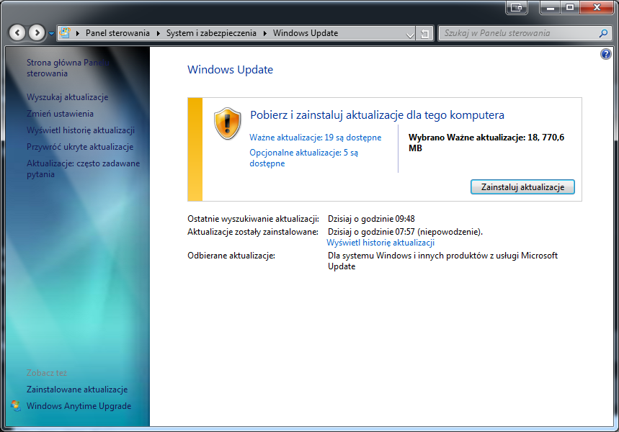
Task: Expand the address bar history dropdown
Action: (x=409, y=33)
